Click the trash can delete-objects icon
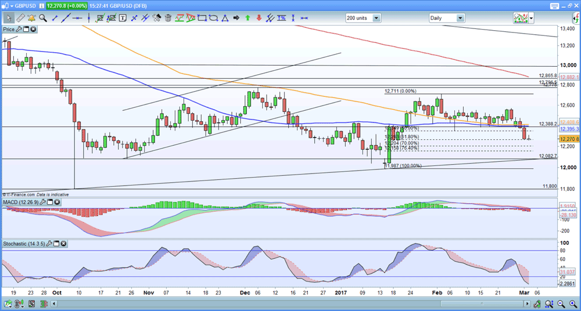This screenshot has height=311, width=581. pos(168,17)
